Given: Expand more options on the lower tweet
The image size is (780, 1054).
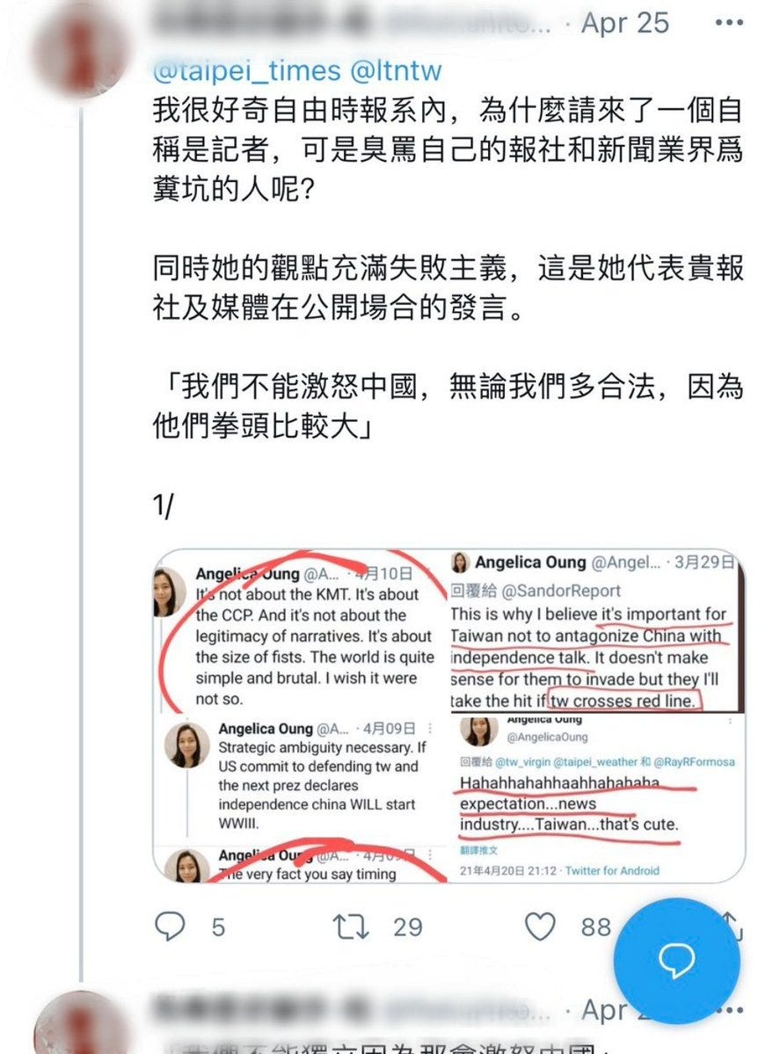Looking at the screenshot, I should 730,1010.
